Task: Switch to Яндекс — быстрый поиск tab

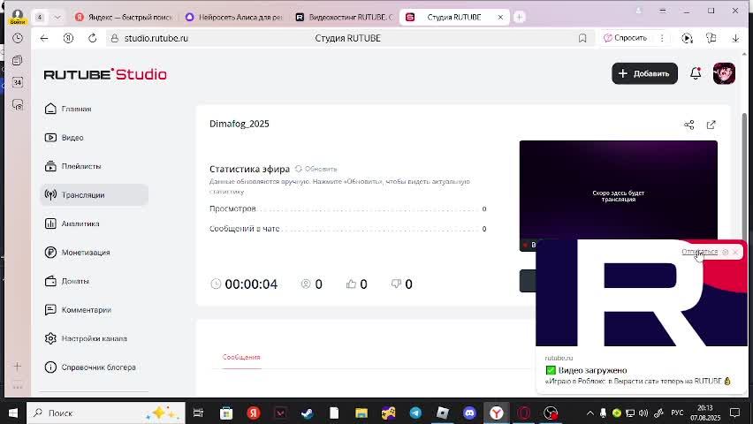Action: click(125, 17)
